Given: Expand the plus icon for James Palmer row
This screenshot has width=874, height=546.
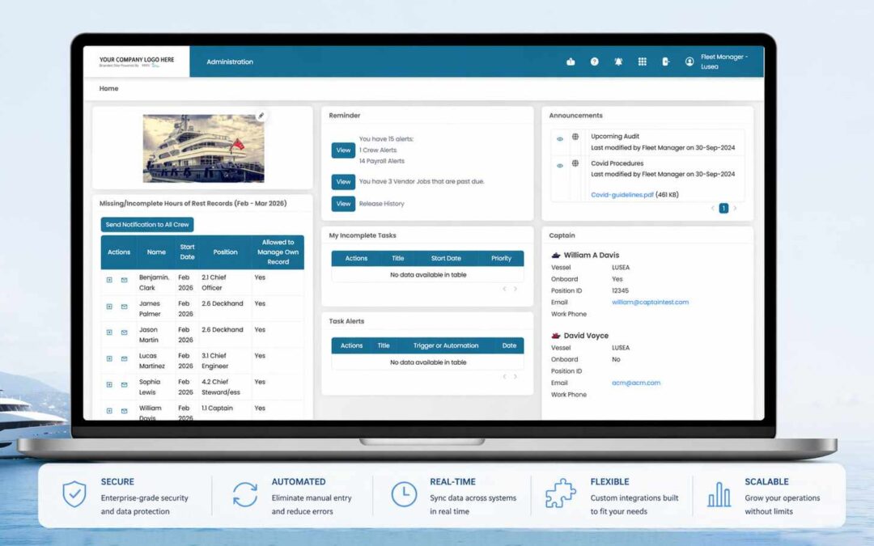Looking at the screenshot, I should (x=109, y=307).
